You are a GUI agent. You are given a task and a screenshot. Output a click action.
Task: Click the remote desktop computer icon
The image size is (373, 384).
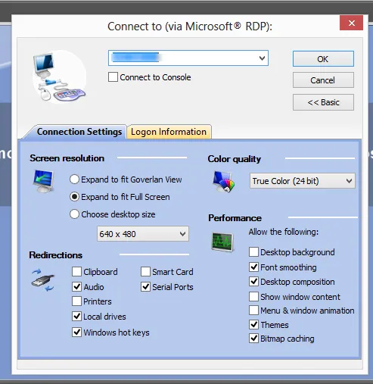pos(59,77)
